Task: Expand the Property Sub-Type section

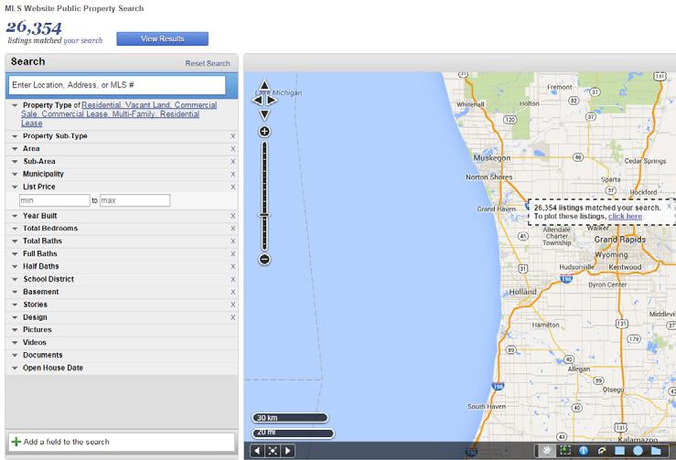Action: pyautogui.click(x=15, y=136)
